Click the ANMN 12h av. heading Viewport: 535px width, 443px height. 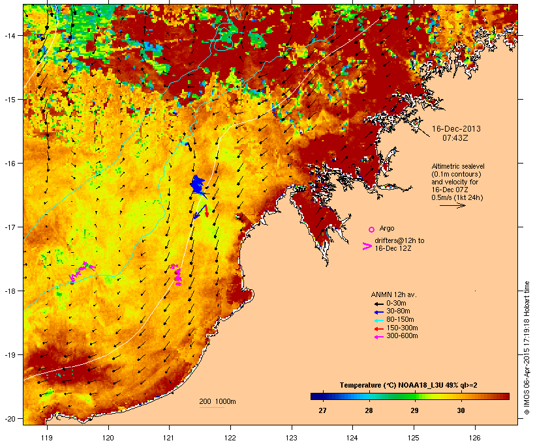pyautogui.click(x=393, y=294)
